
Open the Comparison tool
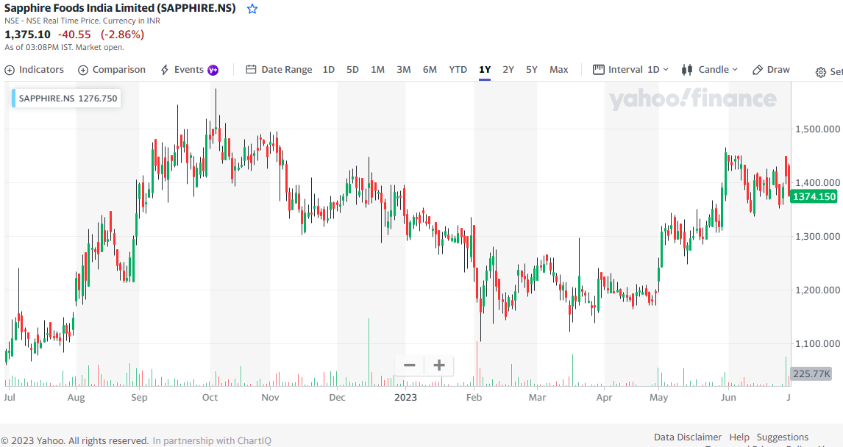(112, 70)
